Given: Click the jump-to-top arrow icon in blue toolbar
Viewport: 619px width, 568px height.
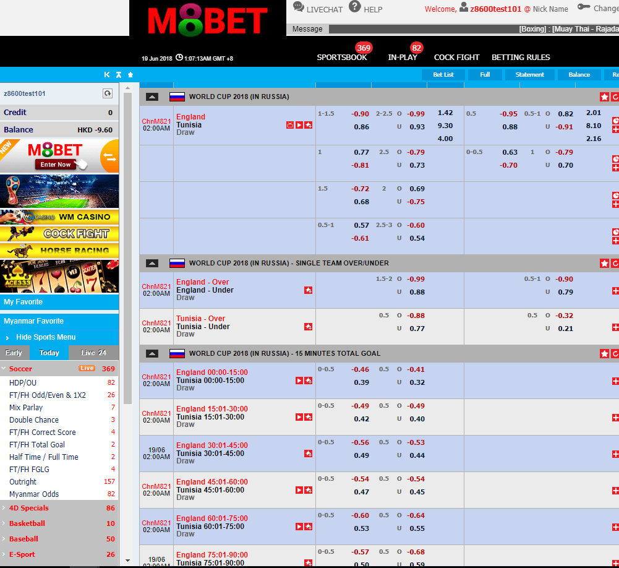Looking at the screenshot, I should [119, 75].
